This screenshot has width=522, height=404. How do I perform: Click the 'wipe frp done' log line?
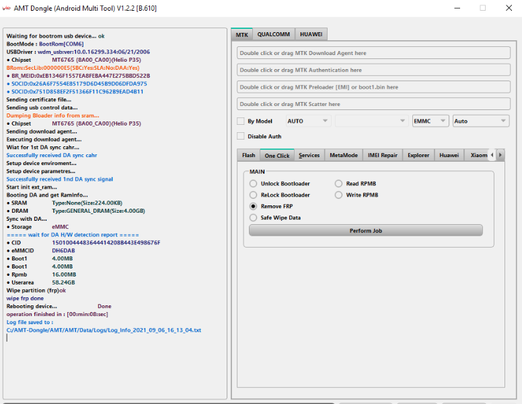point(25,299)
